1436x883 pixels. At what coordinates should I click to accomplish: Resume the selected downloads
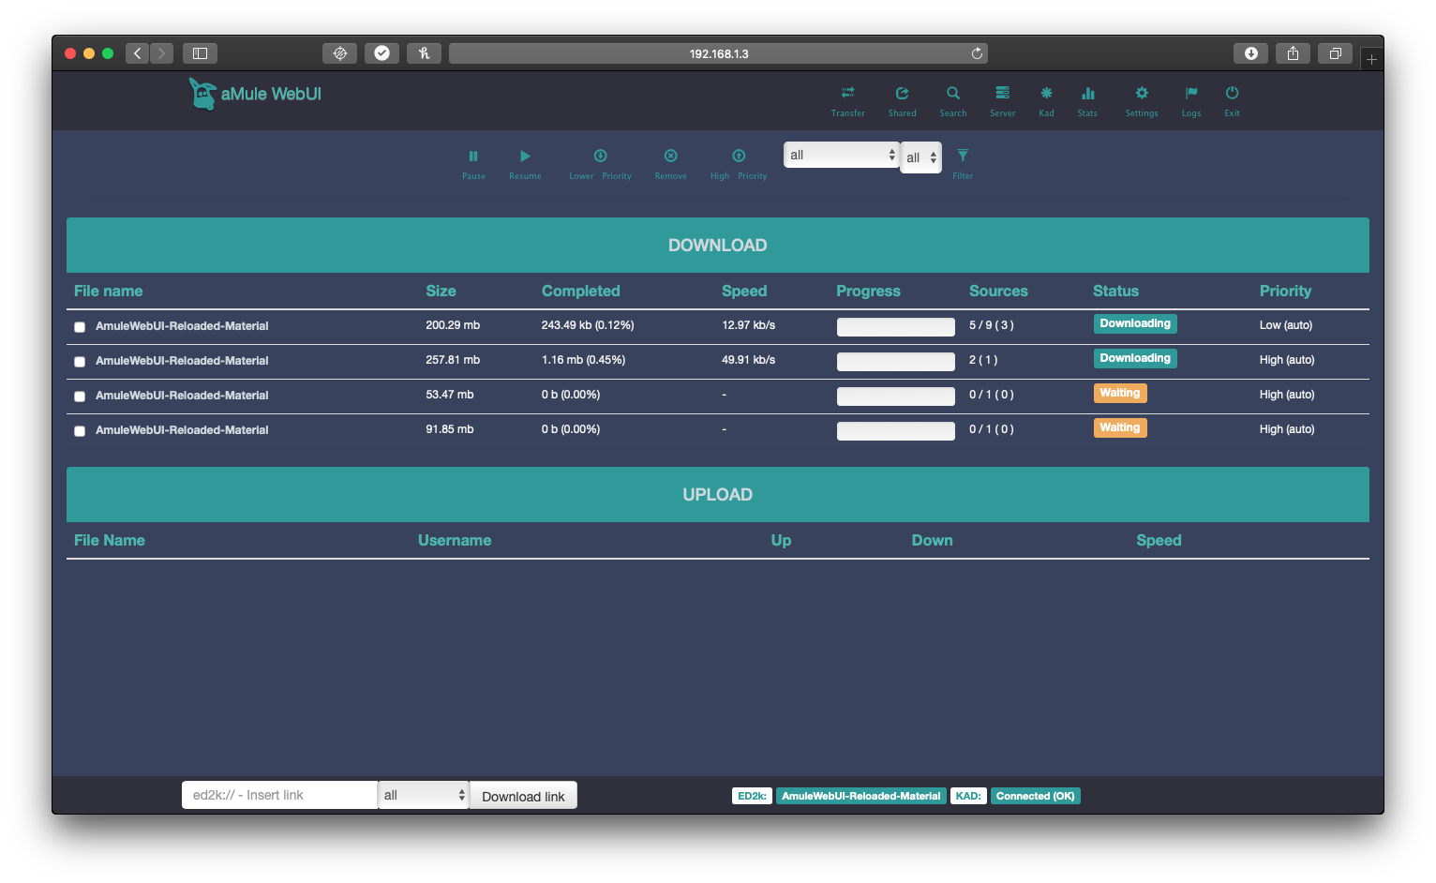tap(525, 156)
